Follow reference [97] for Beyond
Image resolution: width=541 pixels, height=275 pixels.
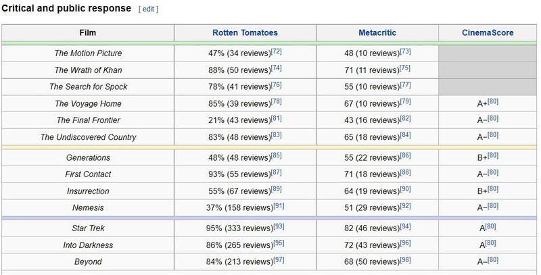[279, 260]
